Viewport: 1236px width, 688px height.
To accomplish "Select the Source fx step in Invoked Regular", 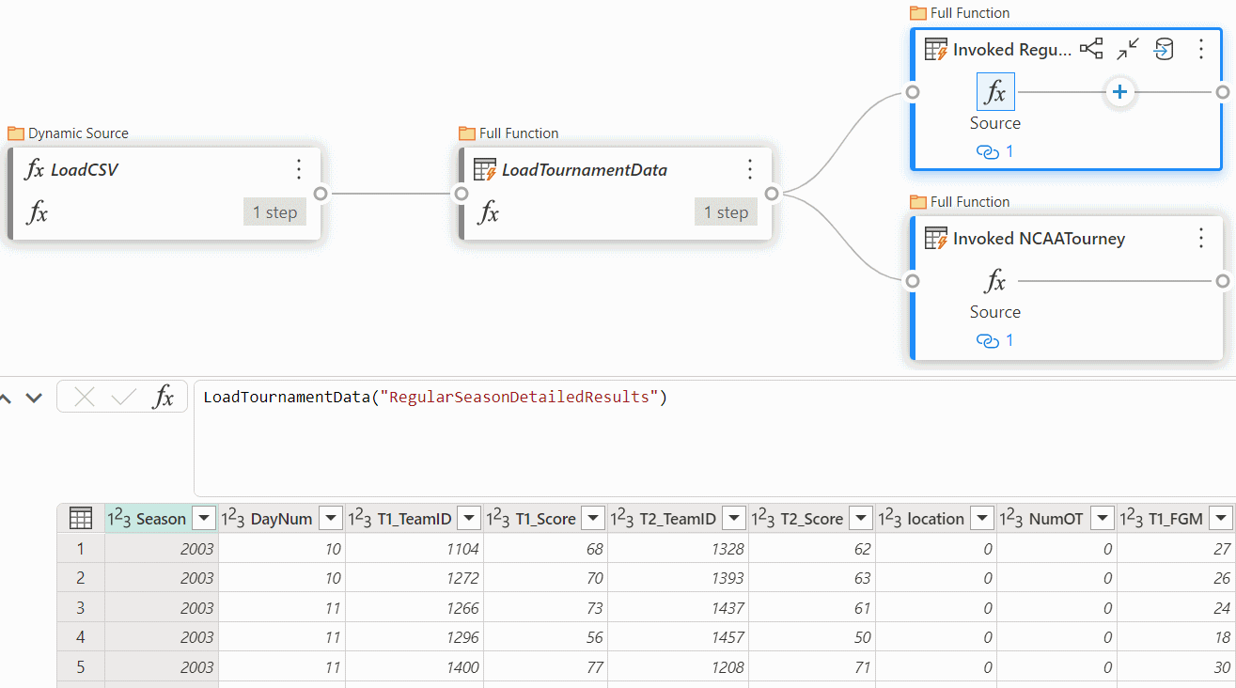I will 994,92.
